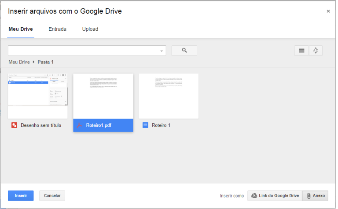338x209 pixels.
Task: Focus the Drive search text field
Action: pyautogui.click(x=84, y=51)
